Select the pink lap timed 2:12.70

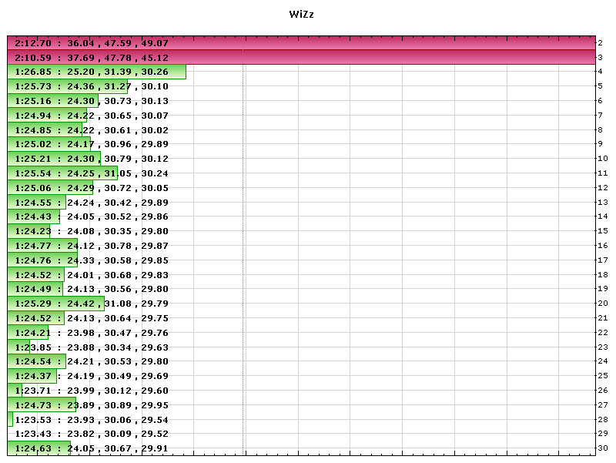(92, 43)
